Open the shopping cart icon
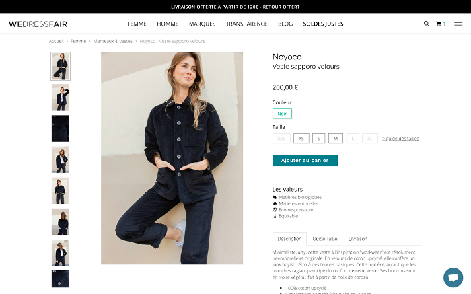This screenshot has height=294, width=471. tap(439, 24)
